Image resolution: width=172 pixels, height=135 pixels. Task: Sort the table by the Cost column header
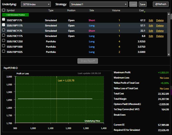pos(141,10)
